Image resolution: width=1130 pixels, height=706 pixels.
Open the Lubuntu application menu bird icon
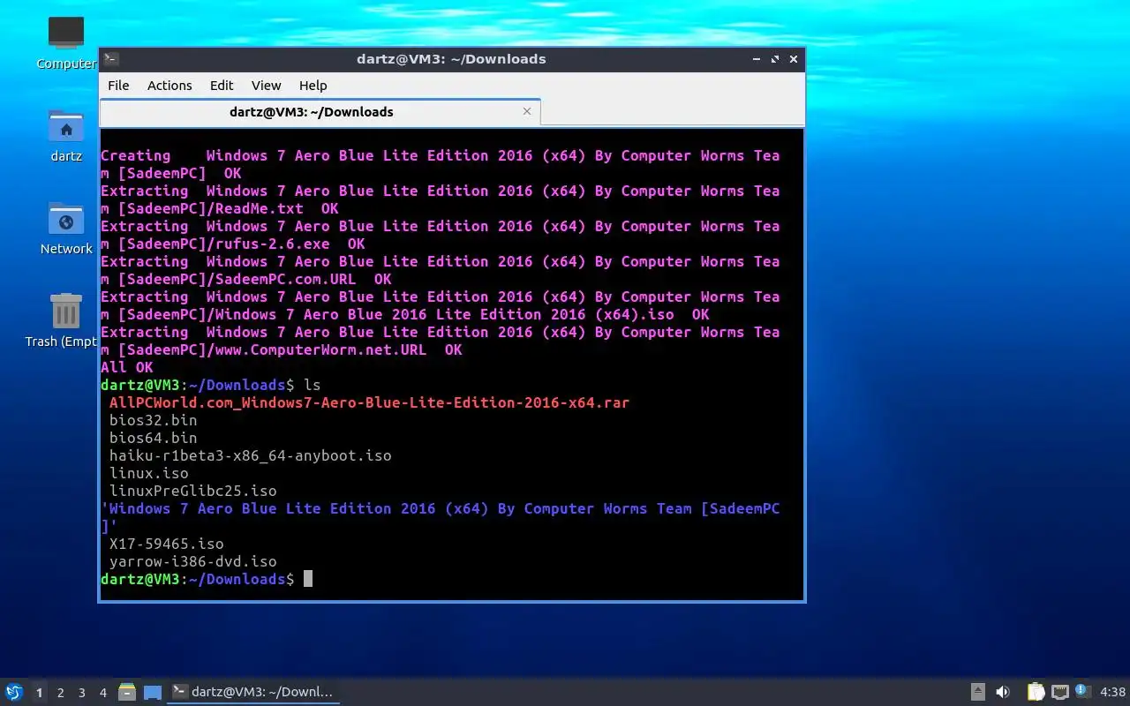(x=14, y=692)
